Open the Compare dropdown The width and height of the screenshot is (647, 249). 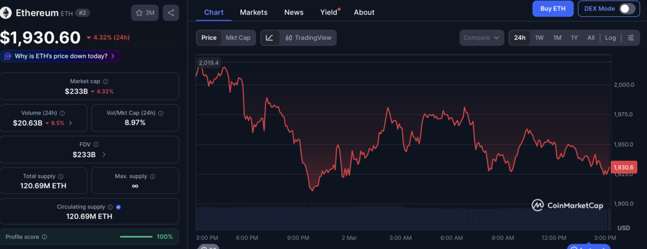pos(481,38)
